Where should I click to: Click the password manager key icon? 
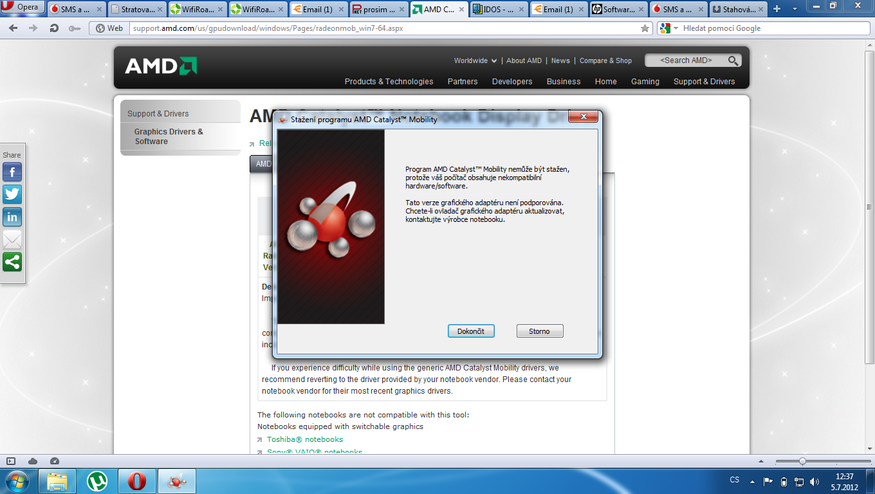[75, 28]
